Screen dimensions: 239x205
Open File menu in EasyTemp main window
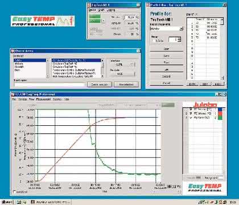click(x=14, y=99)
